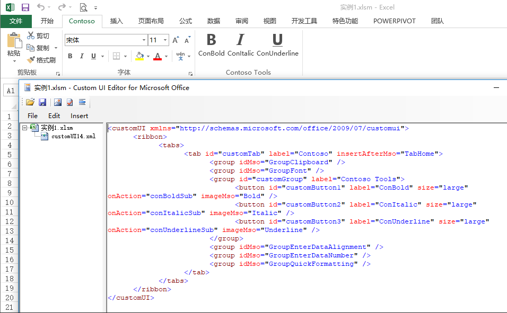Image resolution: width=507 pixels, height=313 pixels.
Task: Switch to the 开始 ribbon tab
Action: point(47,21)
